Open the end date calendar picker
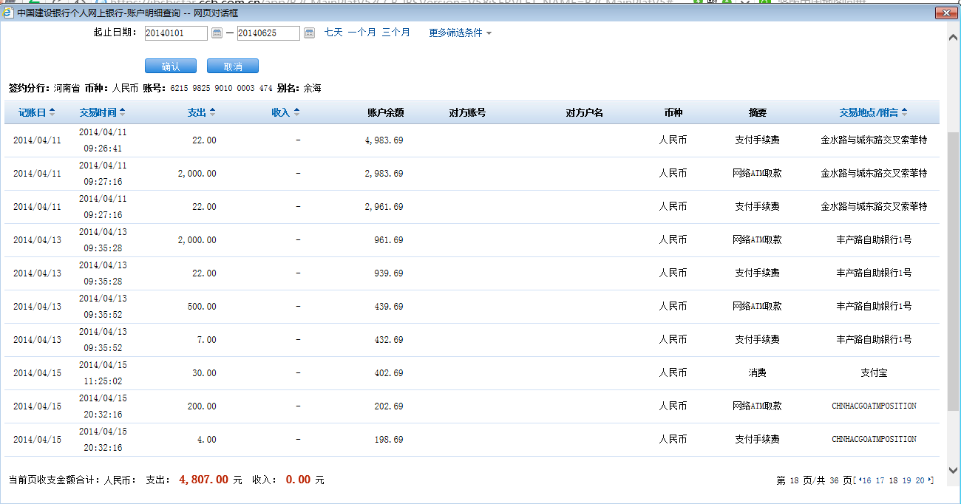The width and height of the screenshot is (961, 504). coord(309,33)
